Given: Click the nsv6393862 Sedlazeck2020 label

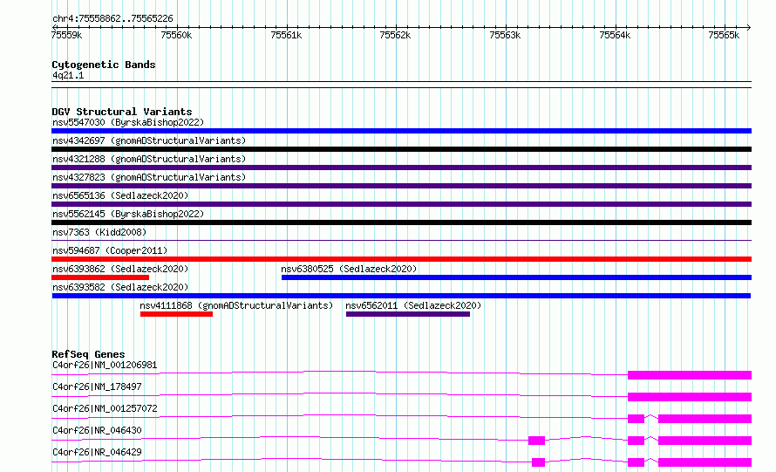Looking at the screenshot, I should (x=120, y=269).
